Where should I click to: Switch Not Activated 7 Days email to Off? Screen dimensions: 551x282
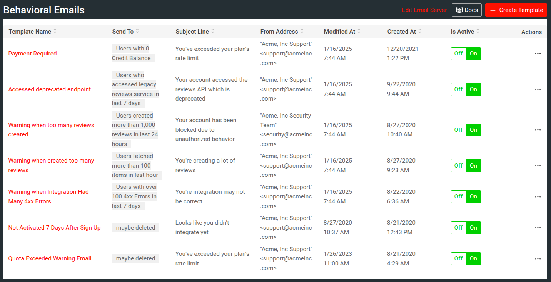458,228
